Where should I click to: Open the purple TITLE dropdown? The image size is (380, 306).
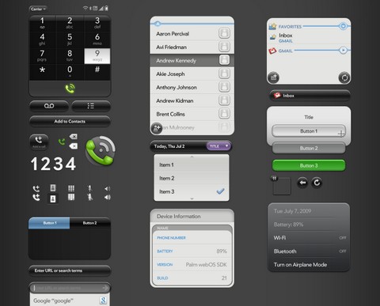(x=218, y=146)
